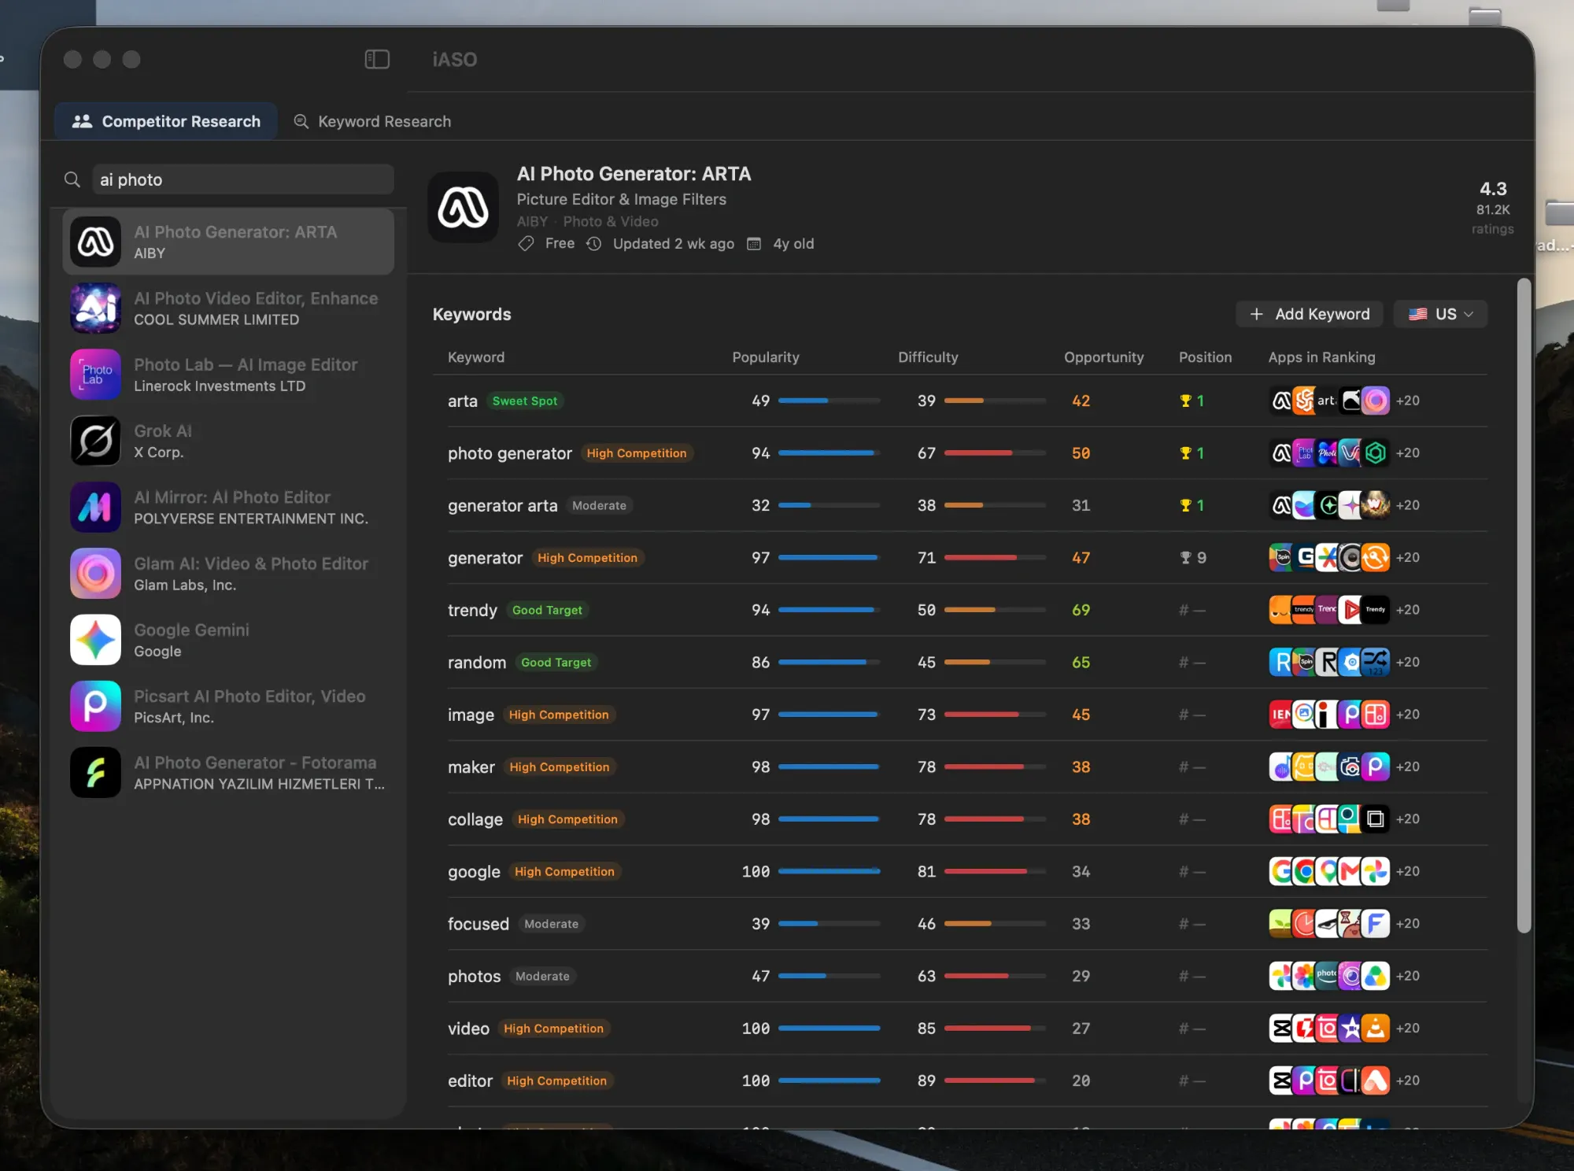This screenshot has width=1574, height=1171.
Task: Click the popularity bar for arta
Action: coord(829,401)
